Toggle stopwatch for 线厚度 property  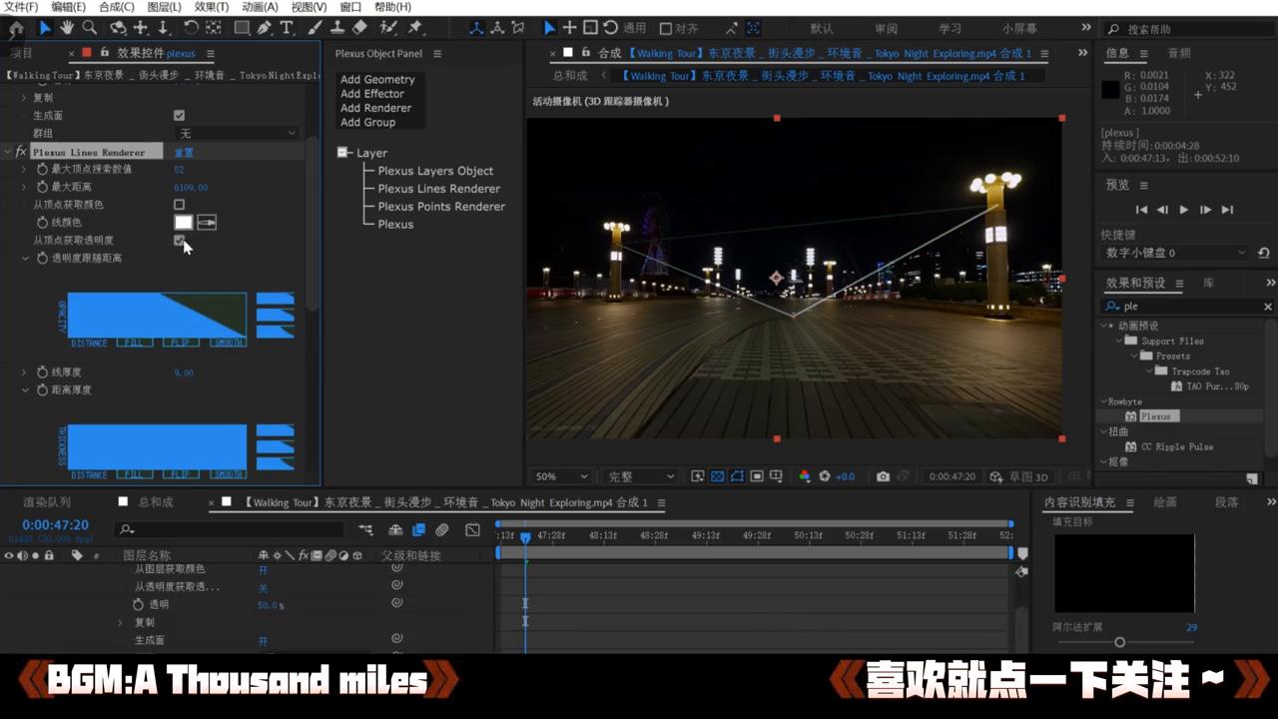pyautogui.click(x=42, y=372)
